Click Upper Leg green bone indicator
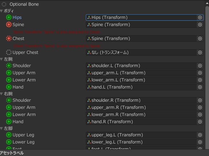This screenshot has width=209, height=156. pyautogui.click(x=9, y=135)
